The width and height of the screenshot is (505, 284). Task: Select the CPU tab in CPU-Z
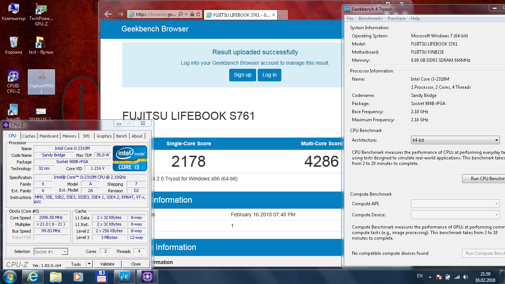coord(12,136)
